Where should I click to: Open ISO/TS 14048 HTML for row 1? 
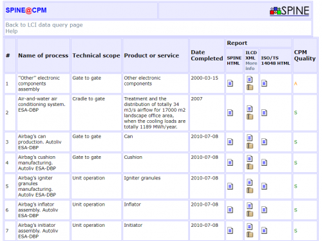tap(264, 84)
